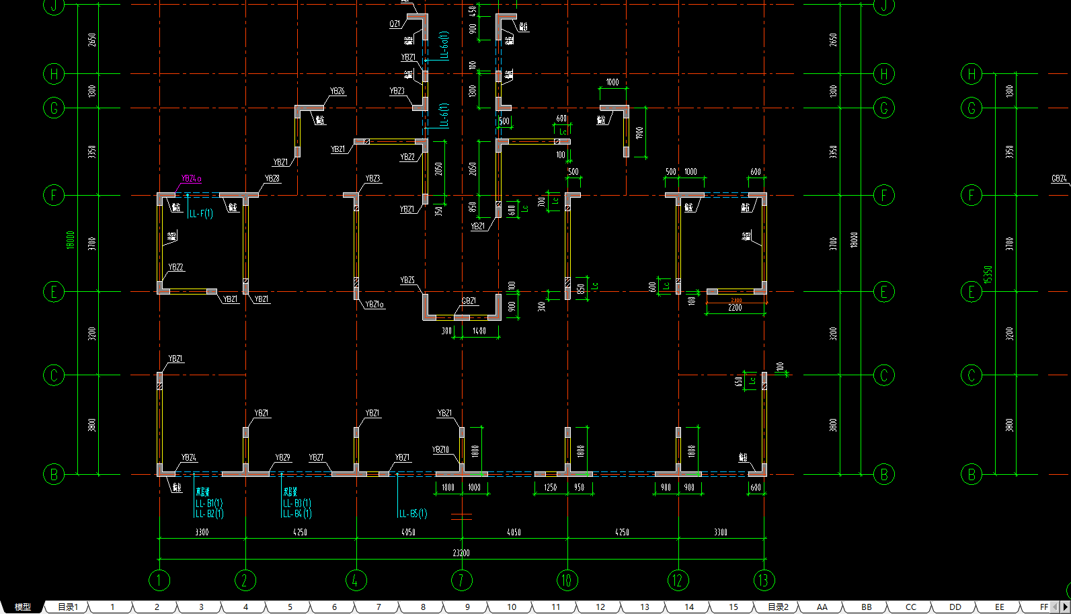Open layout tab 8
Image resolution: width=1071 pixels, height=614 pixels.
tap(423, 607)
